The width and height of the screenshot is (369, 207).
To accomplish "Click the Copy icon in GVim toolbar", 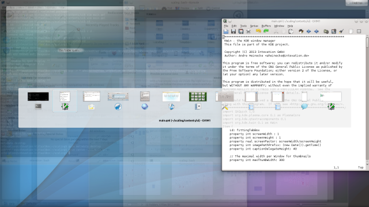I will coord(283,31).
